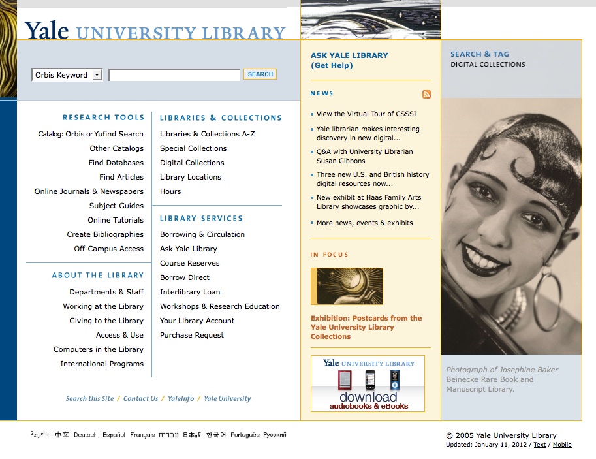The image size is (596, 459).
Task: Switch to Português language version
Action: (x=245, y=435)
